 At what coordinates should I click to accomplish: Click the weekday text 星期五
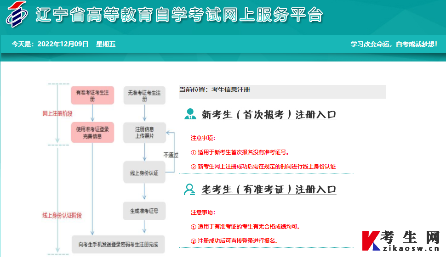click(106, 44)
